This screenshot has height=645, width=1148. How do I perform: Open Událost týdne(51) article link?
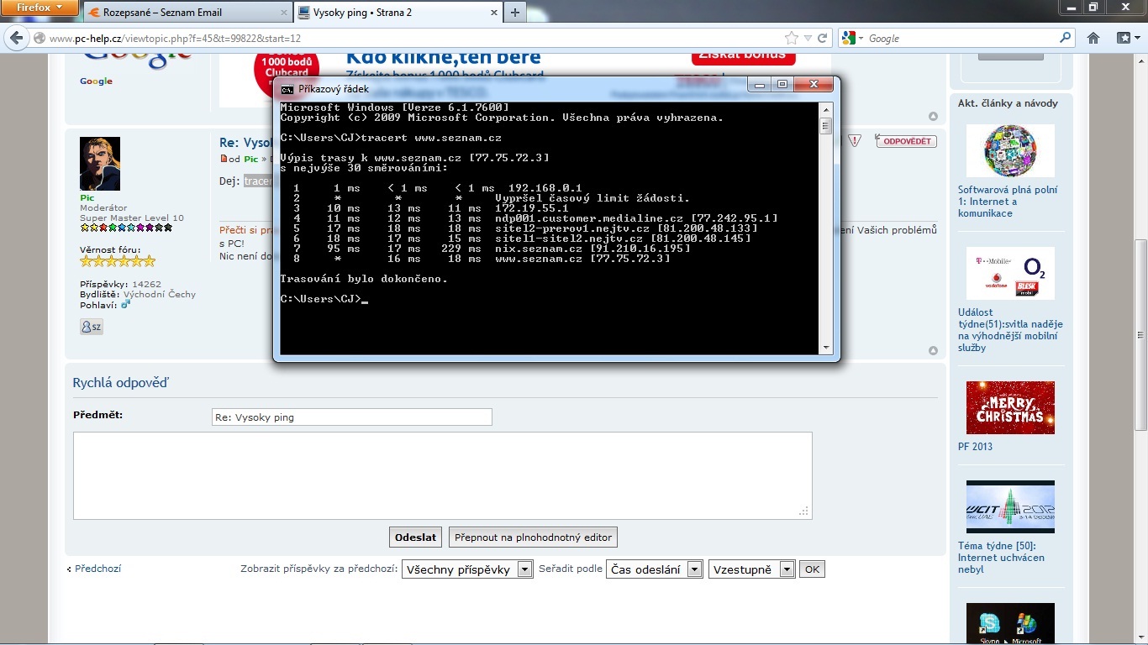(x=1010, y=330)
